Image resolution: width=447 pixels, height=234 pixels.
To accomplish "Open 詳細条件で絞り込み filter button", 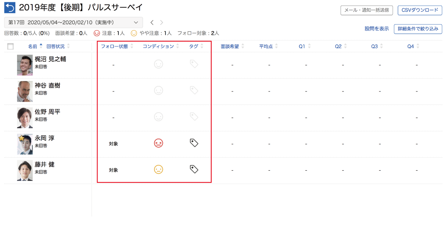I will [x=418, y=29].
